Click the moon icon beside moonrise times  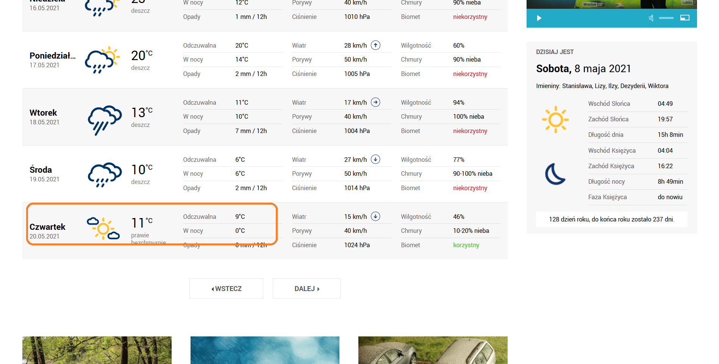point(555,174)
